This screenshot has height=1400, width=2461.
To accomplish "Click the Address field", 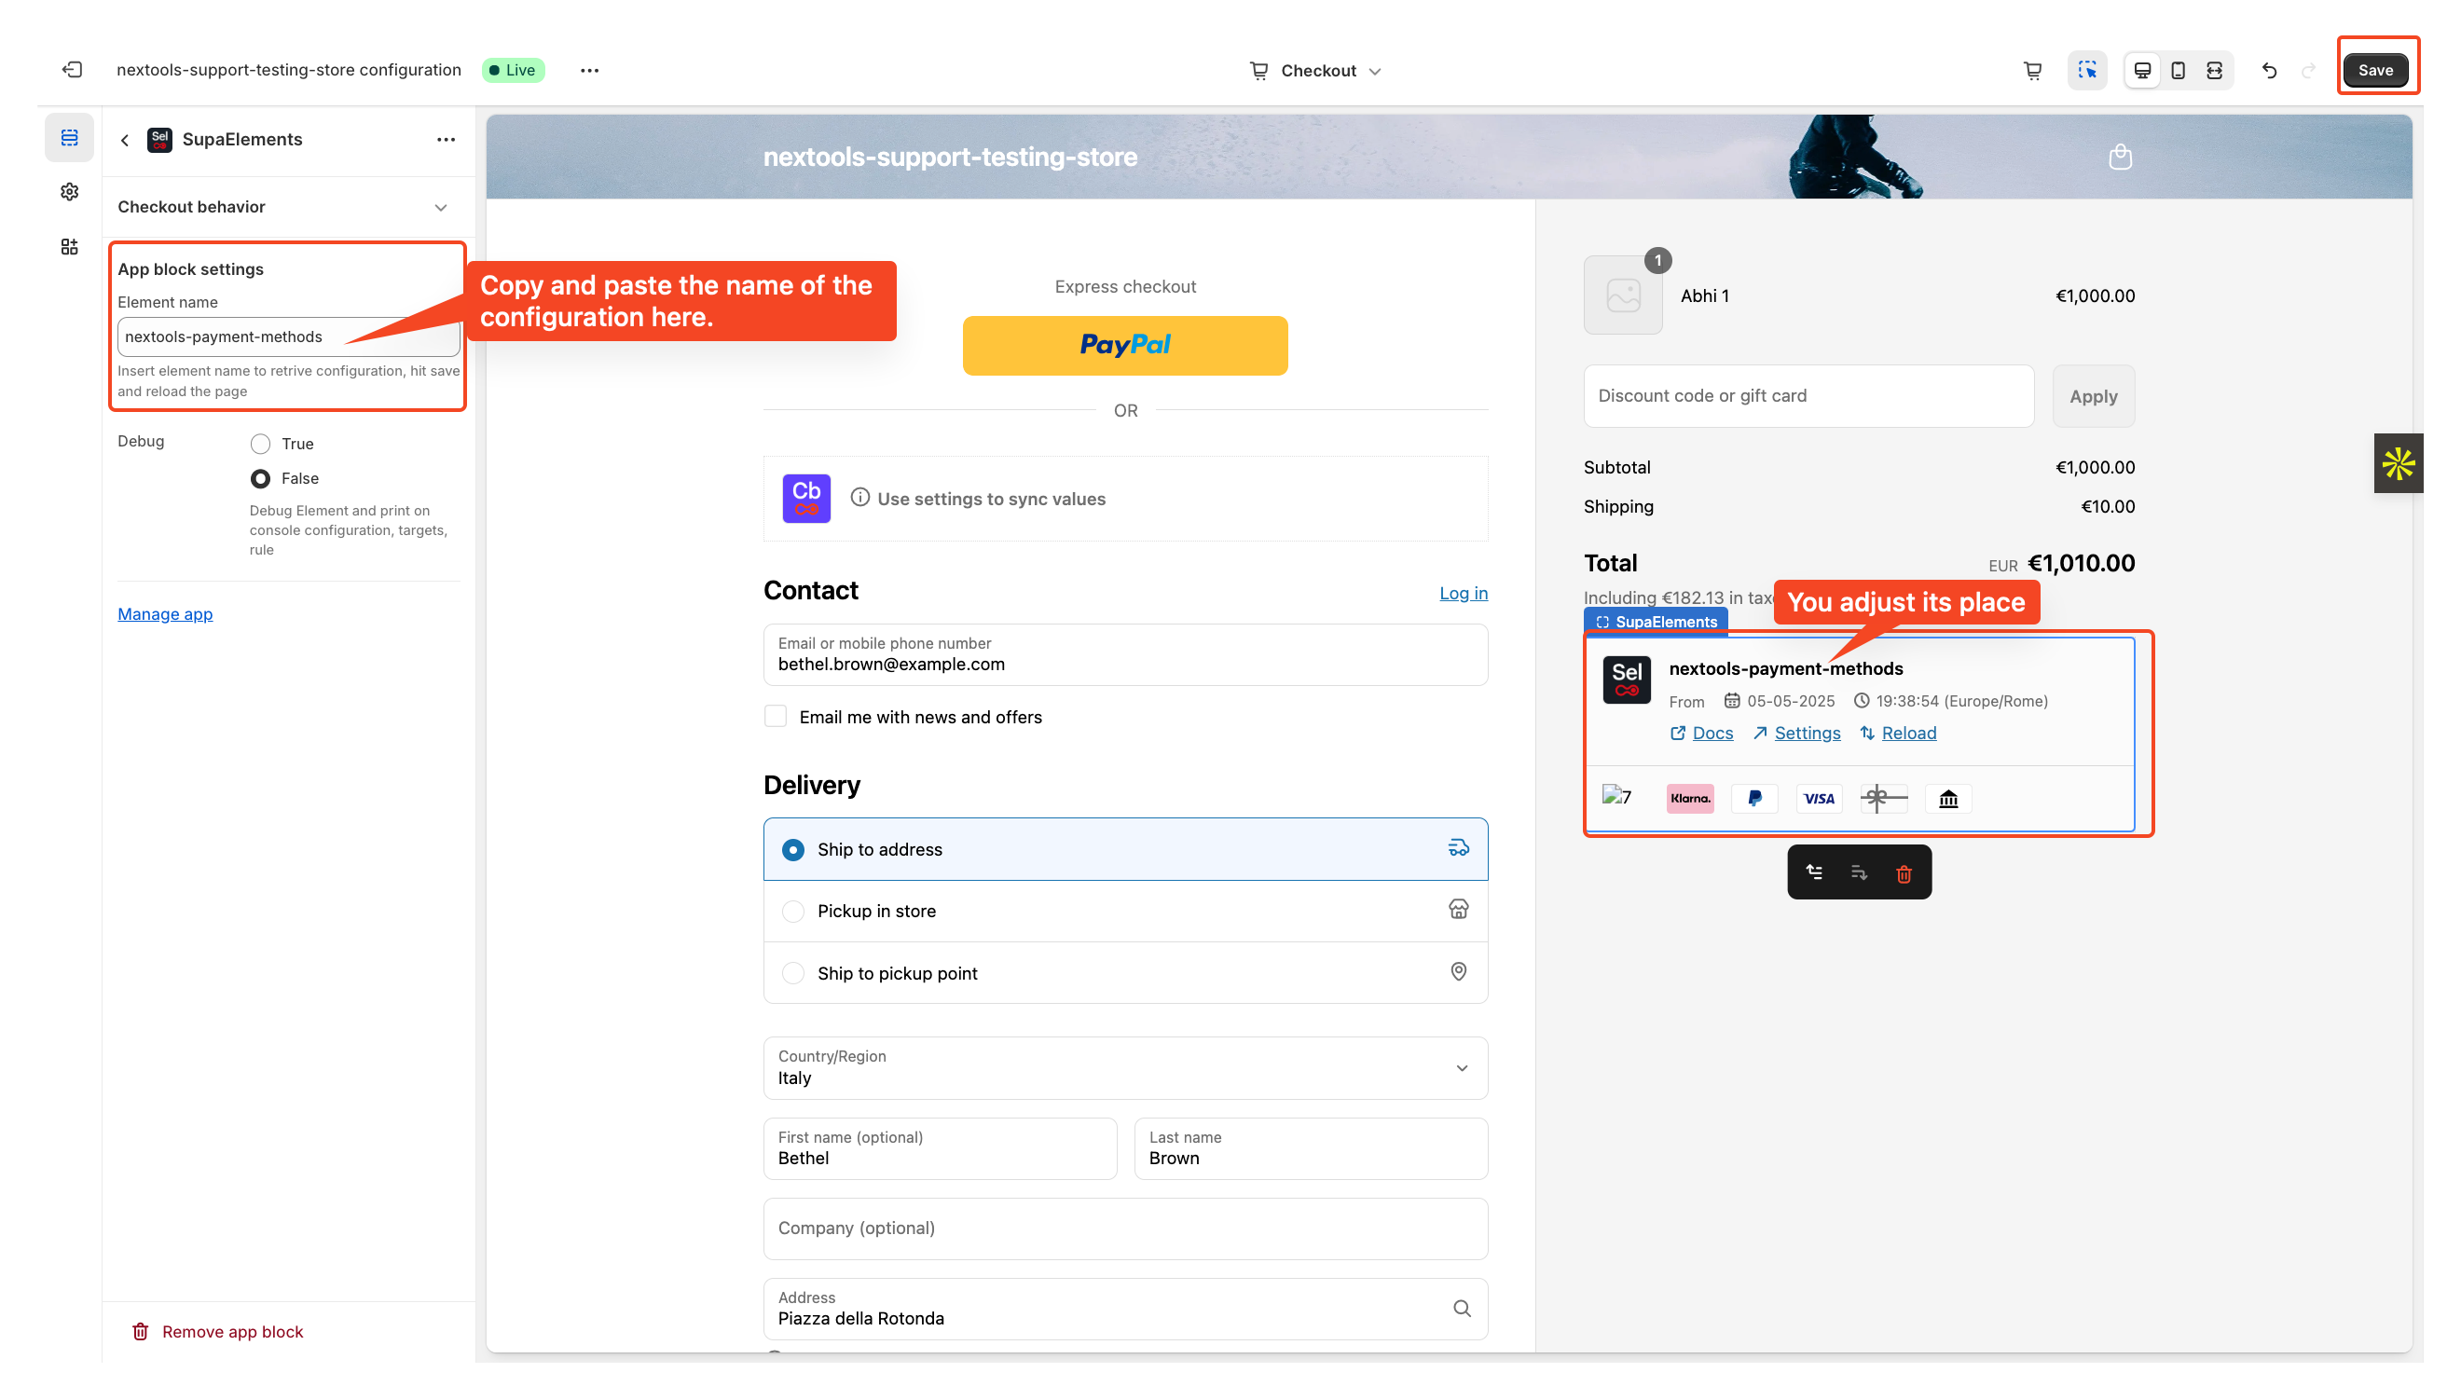I will 1126,1309.
